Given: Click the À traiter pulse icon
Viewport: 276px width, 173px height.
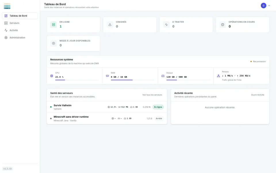Looking at the screenshot, I should tap(166, 25).
